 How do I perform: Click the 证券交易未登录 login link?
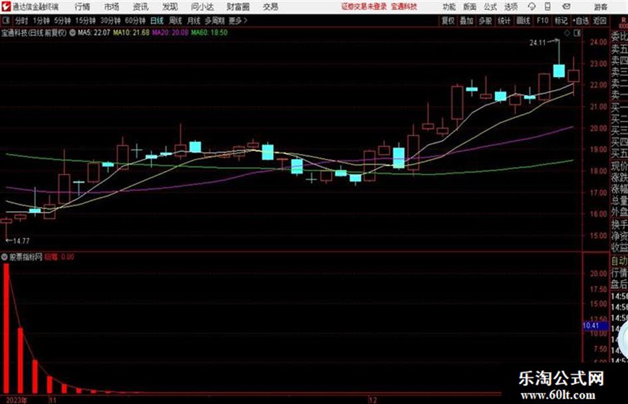[364, 7]
